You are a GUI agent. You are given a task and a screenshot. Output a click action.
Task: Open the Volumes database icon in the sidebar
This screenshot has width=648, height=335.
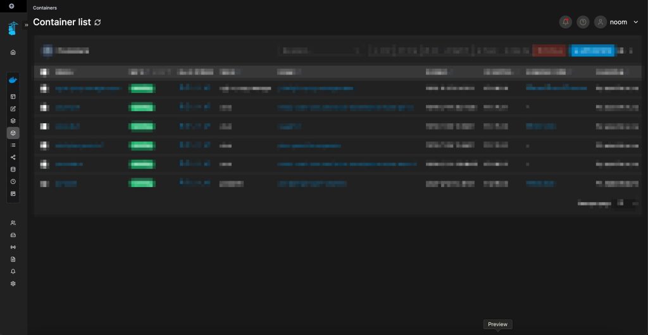tap(13, 169)
